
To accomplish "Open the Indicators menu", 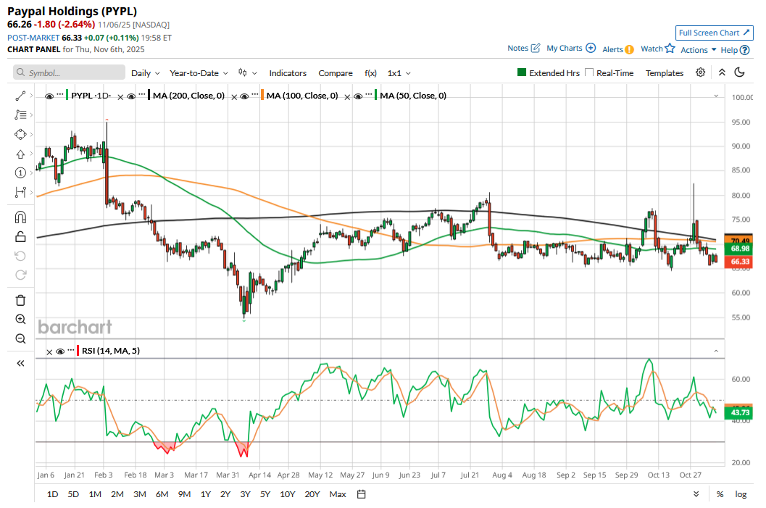I will (288, 73).
